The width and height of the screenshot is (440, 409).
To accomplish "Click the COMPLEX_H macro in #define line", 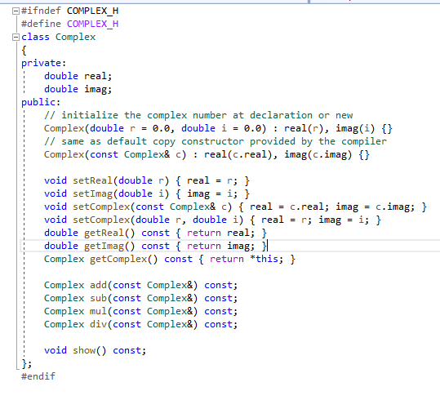I will [x=92, y=24].
